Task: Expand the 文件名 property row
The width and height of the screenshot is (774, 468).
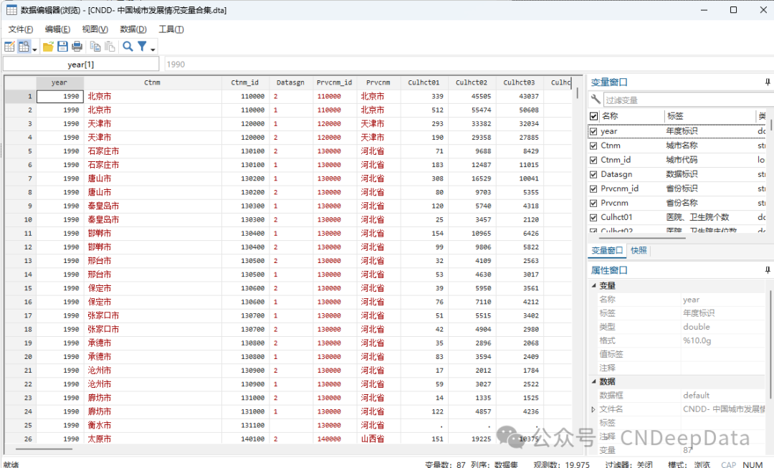Action: 593,409
